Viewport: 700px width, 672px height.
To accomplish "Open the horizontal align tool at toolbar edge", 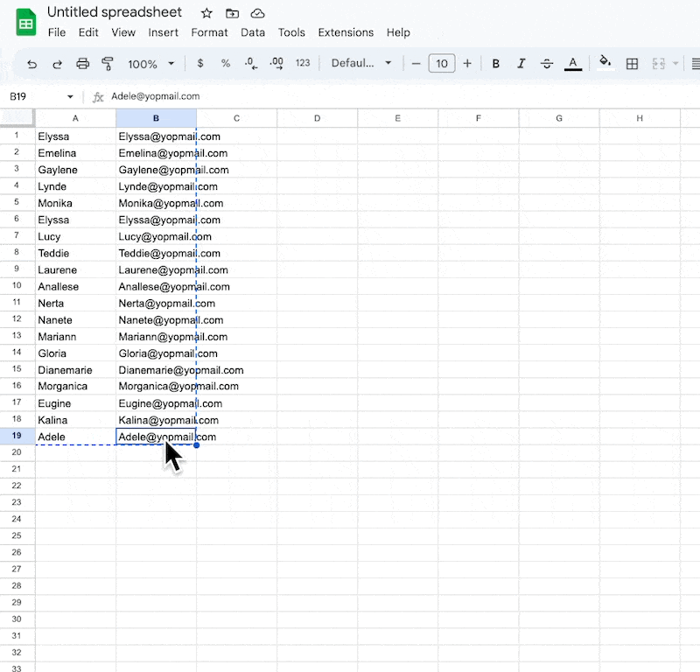I will point(696,64).
